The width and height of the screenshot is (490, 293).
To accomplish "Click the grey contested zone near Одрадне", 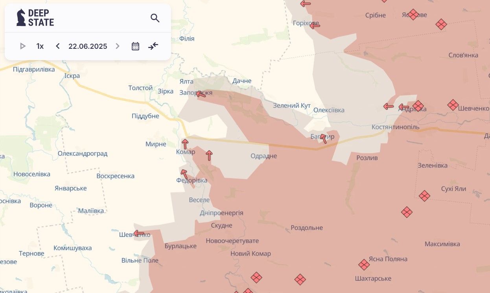I will pyautogui.click(x=240, y=161).
